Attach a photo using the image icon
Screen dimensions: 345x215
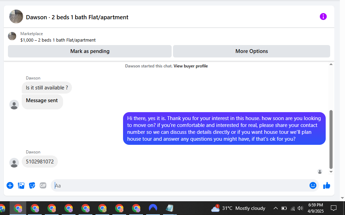21,185
